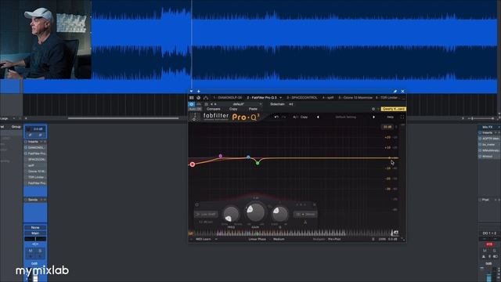Undo last Pro-Q 3 change
This screenshot has height=282, width=501.
click(276, 117)
